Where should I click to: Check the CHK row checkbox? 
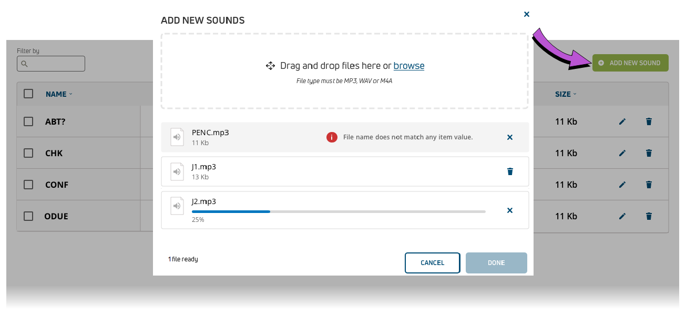(x=28, y=153)
